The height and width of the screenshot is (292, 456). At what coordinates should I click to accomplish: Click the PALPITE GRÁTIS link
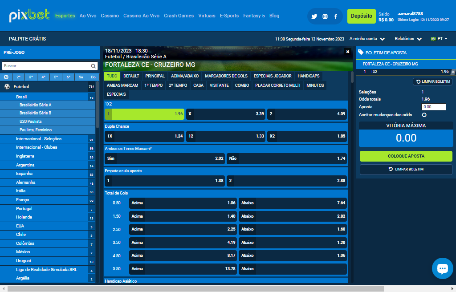[27, 39]
